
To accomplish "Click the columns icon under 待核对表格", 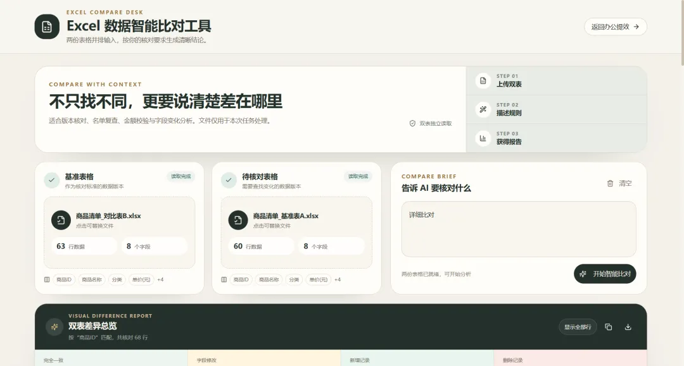I will [224, 279].
